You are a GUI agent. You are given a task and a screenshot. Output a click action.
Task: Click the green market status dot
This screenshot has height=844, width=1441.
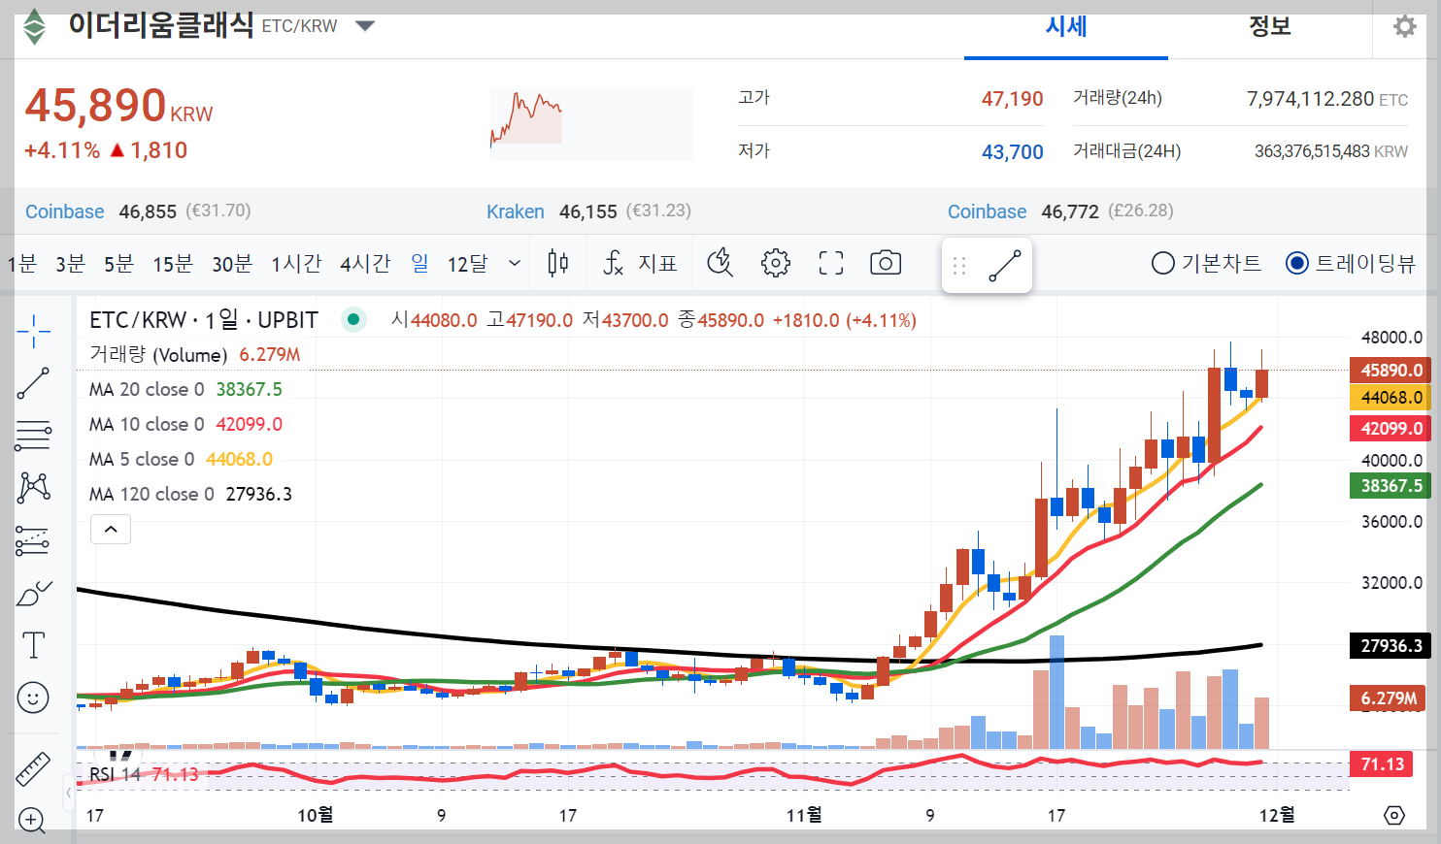pyautogui.click(x=354, y=319)
